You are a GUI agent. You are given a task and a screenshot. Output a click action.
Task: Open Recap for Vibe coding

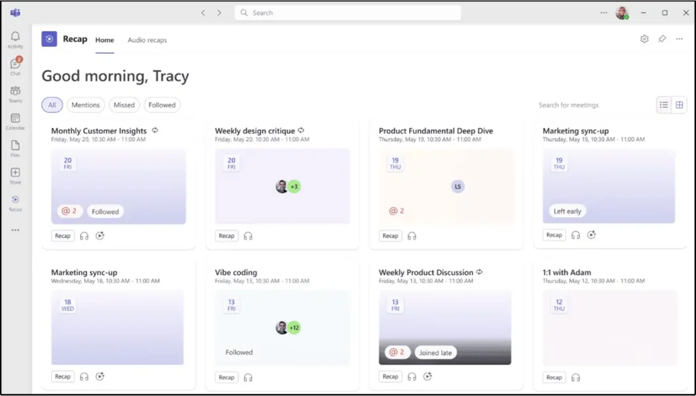(x=226, y=378)
